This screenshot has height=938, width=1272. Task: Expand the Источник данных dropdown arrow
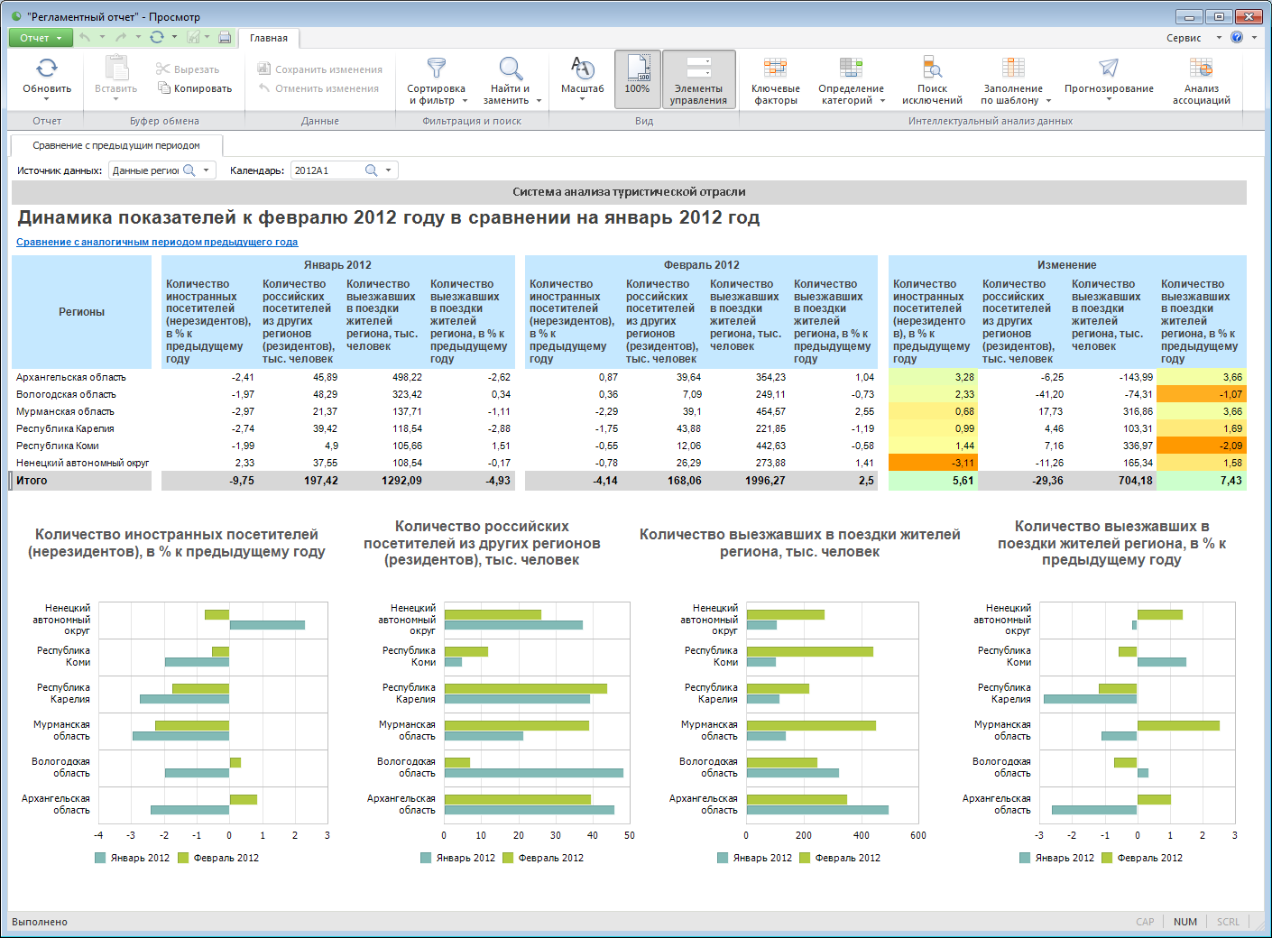(207, 170)
